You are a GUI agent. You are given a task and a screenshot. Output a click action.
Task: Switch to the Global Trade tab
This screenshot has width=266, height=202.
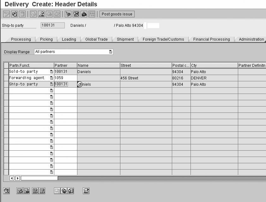96,39
